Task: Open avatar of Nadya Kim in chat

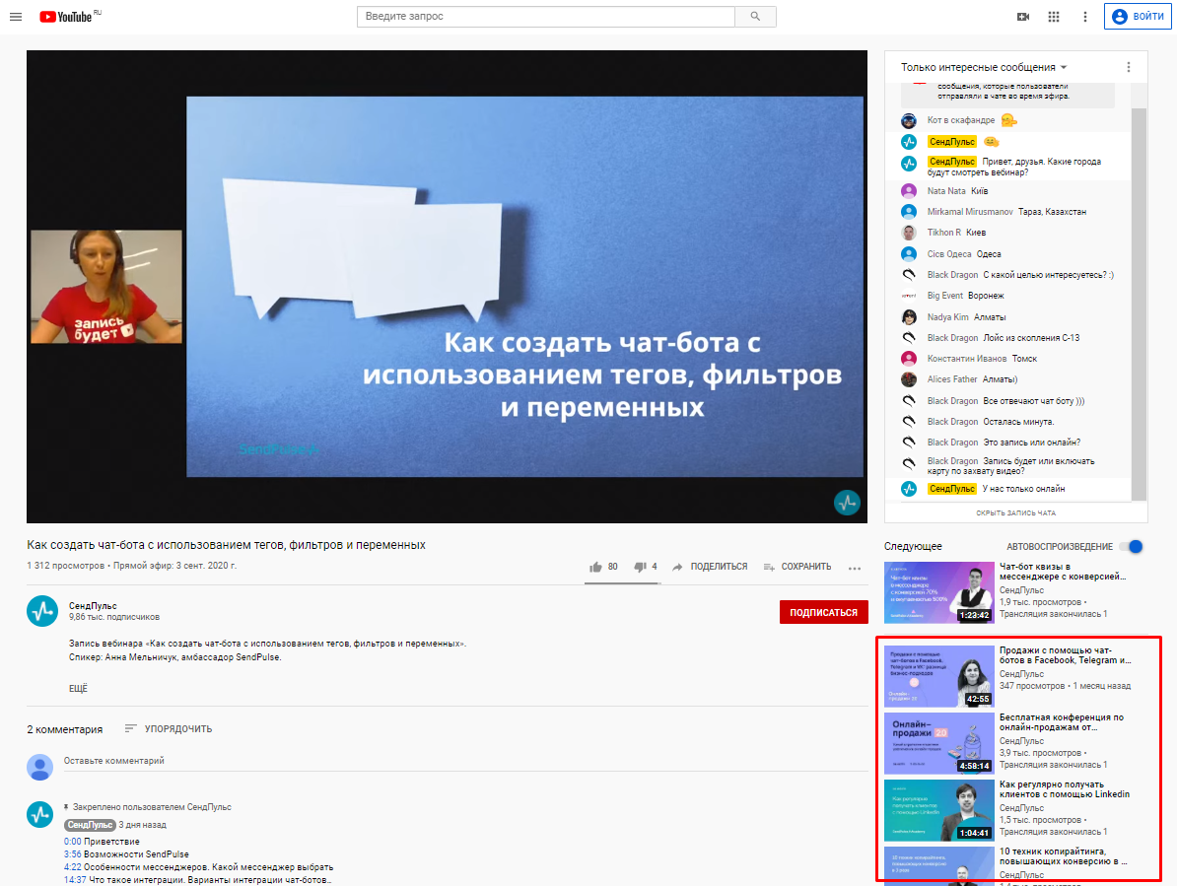Action: [908, 317]
